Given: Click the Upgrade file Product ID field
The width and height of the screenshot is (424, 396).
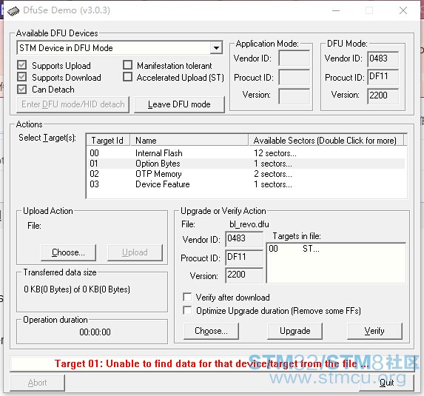Looking at the screenshot, I should pyautogui.click(x=244, y=258).
